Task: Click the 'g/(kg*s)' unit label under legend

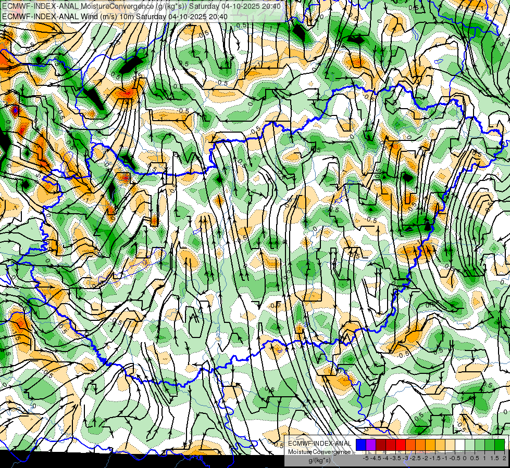Action: [319, 461]
